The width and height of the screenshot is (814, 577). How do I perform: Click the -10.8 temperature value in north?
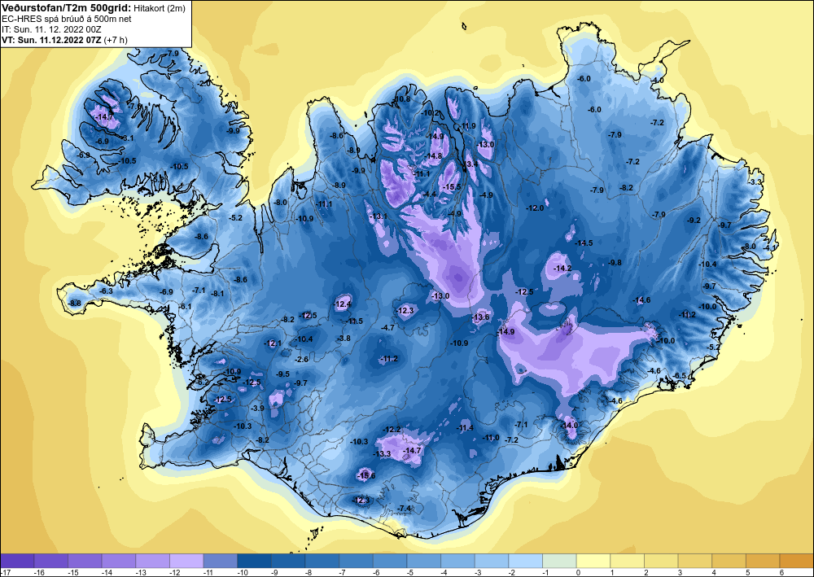(402, 99)
